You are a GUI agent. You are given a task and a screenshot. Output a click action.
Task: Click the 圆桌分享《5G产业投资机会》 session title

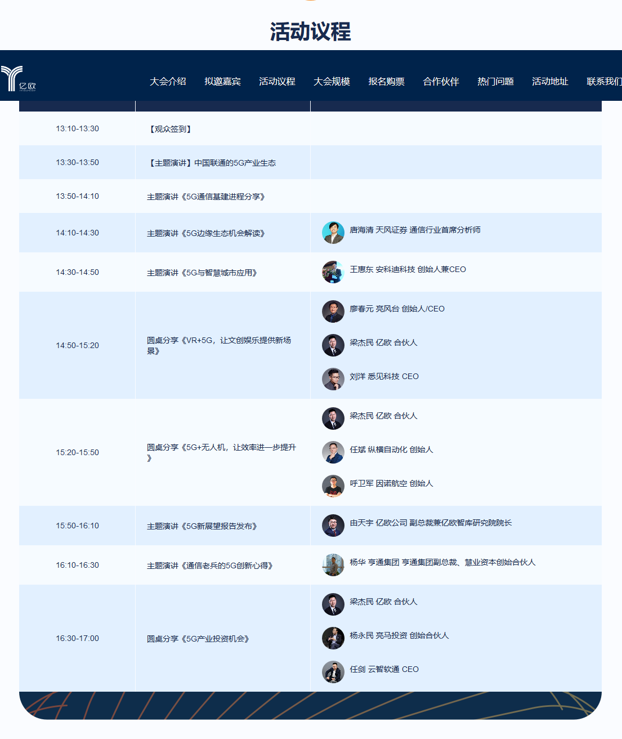(x=198, y=639)
